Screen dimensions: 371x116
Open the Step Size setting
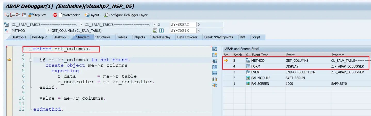(38, 15)
